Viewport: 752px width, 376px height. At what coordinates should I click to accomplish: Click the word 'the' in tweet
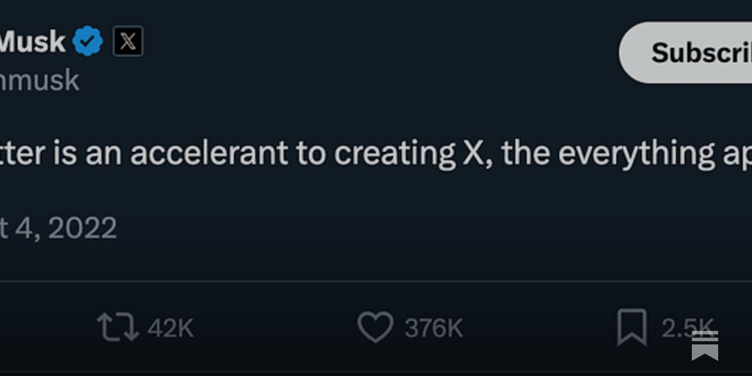[x=525, y=153]
